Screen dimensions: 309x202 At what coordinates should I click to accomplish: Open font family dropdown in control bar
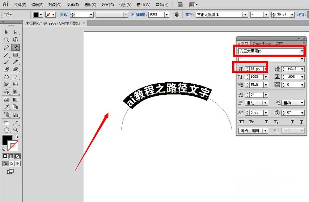point(245,14)
